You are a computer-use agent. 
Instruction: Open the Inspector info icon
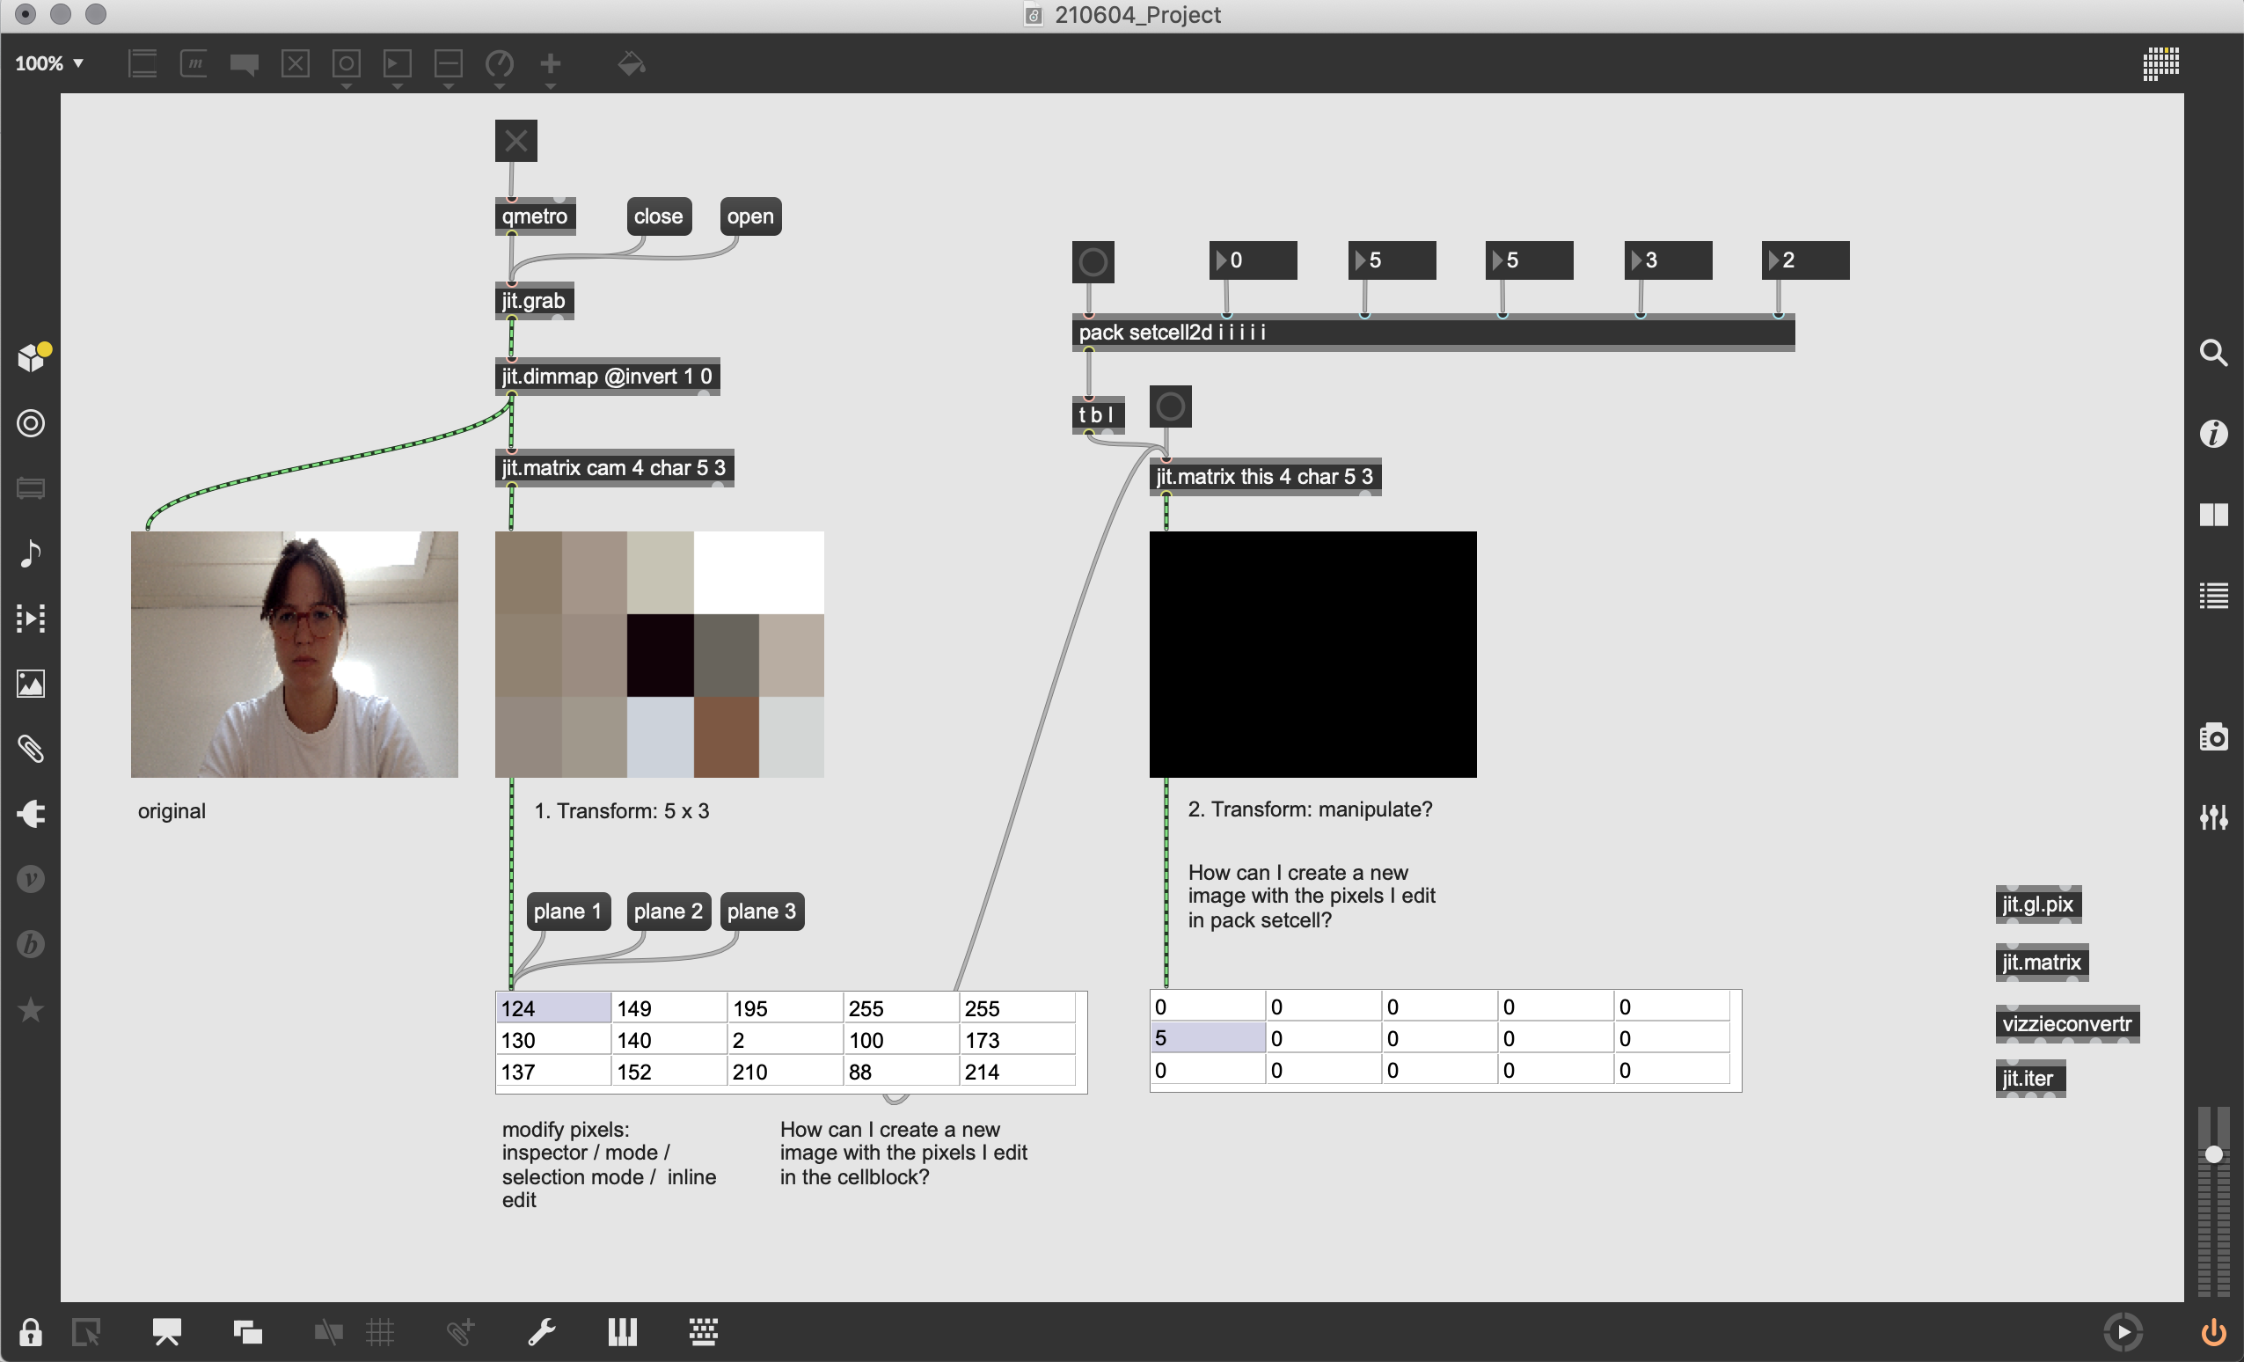tap(2213, 434)
